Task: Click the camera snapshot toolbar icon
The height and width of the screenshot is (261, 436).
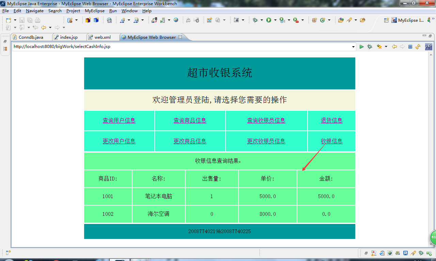Action: point(236,20)
